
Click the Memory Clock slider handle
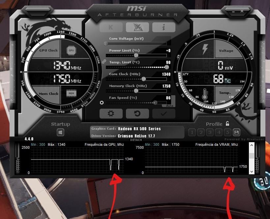[136, 91]
